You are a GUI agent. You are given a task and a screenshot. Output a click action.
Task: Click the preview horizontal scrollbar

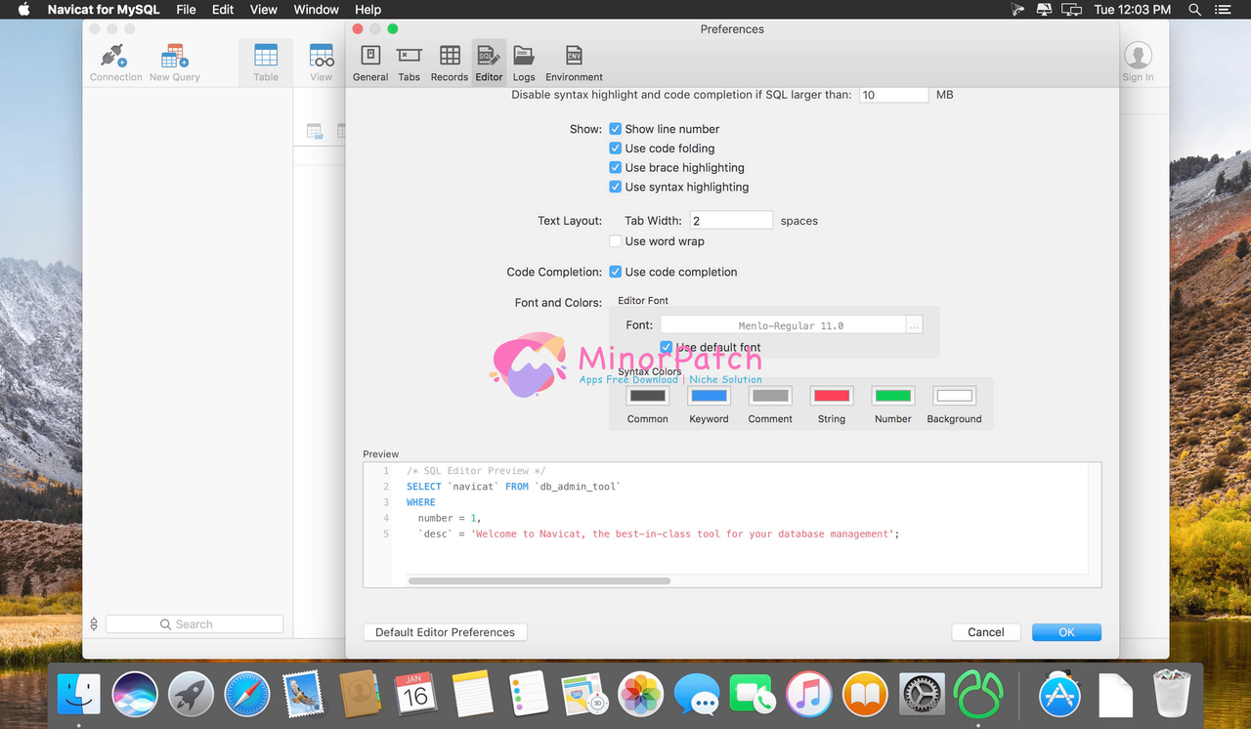point(539,580)
